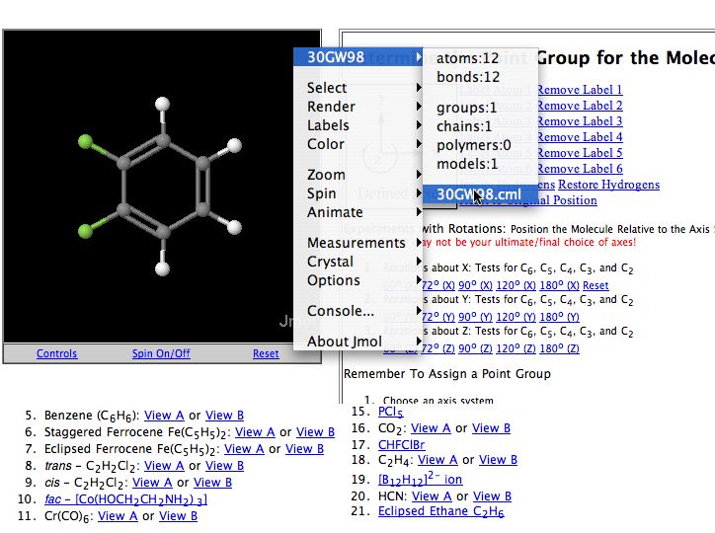The image size is (715, 533).
Task: Open About Jmol submenu
Action: [357, 342]
